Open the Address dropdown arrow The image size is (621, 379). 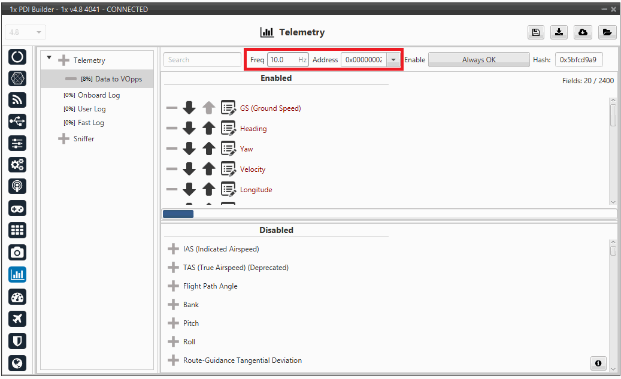(x=393, y=60)
